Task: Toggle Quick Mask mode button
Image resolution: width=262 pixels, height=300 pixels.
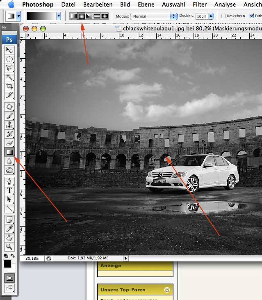Action: coord(9,278)
